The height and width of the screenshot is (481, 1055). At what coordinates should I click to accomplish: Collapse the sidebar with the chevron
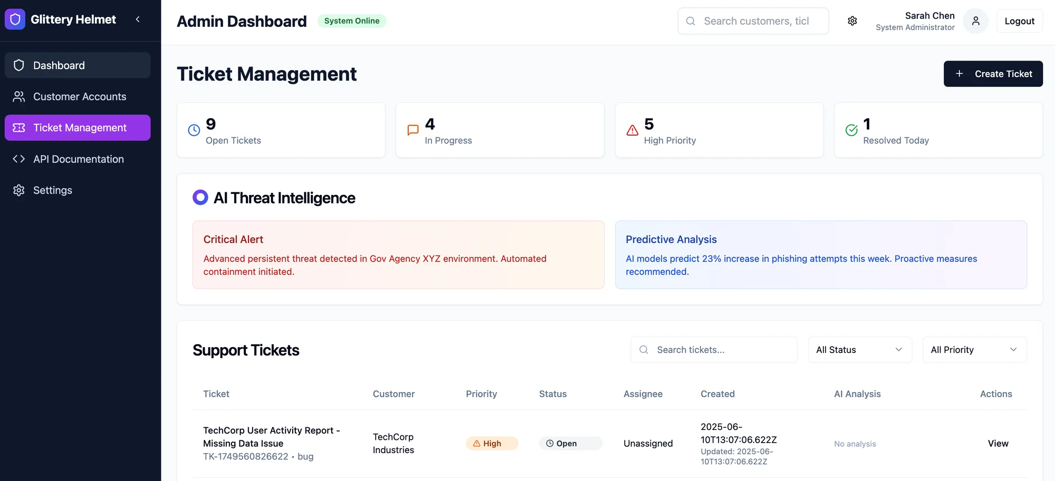(x=138, y=19)
